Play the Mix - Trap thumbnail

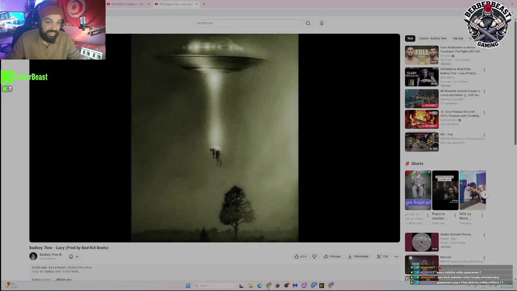pos(422,142)
